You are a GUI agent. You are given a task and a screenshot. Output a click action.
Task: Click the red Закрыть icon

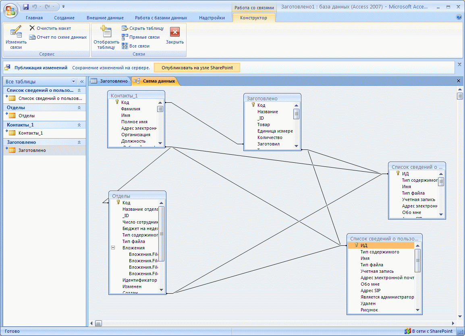pyautogui.click(x=174, y=32)
